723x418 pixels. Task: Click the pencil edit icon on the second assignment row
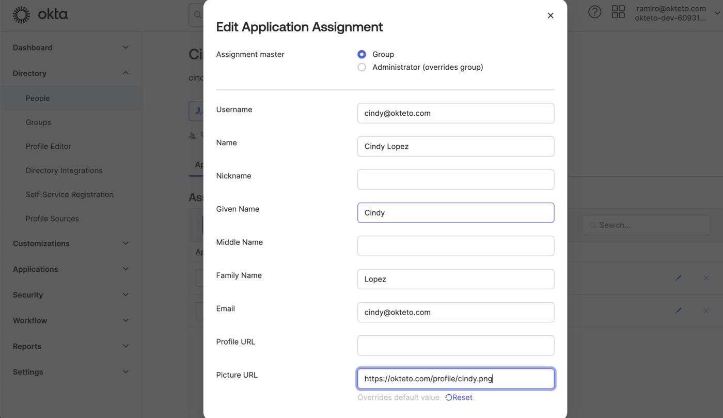click(678, 311)
